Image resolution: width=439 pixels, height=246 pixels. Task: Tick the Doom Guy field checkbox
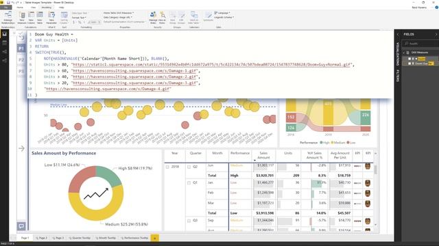410,64
